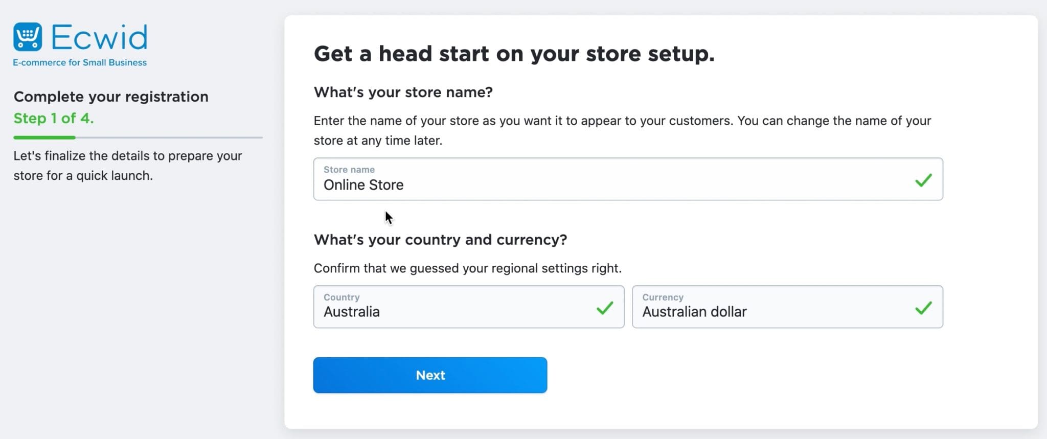Click the Ecwid brand name text

tap(99, 37)
